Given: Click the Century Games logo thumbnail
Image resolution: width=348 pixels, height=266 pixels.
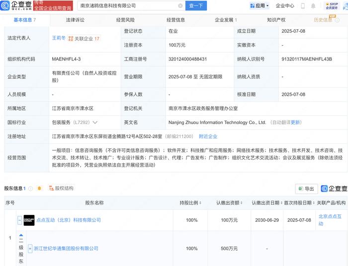Looking at the screenshot, I should (29, 220).
